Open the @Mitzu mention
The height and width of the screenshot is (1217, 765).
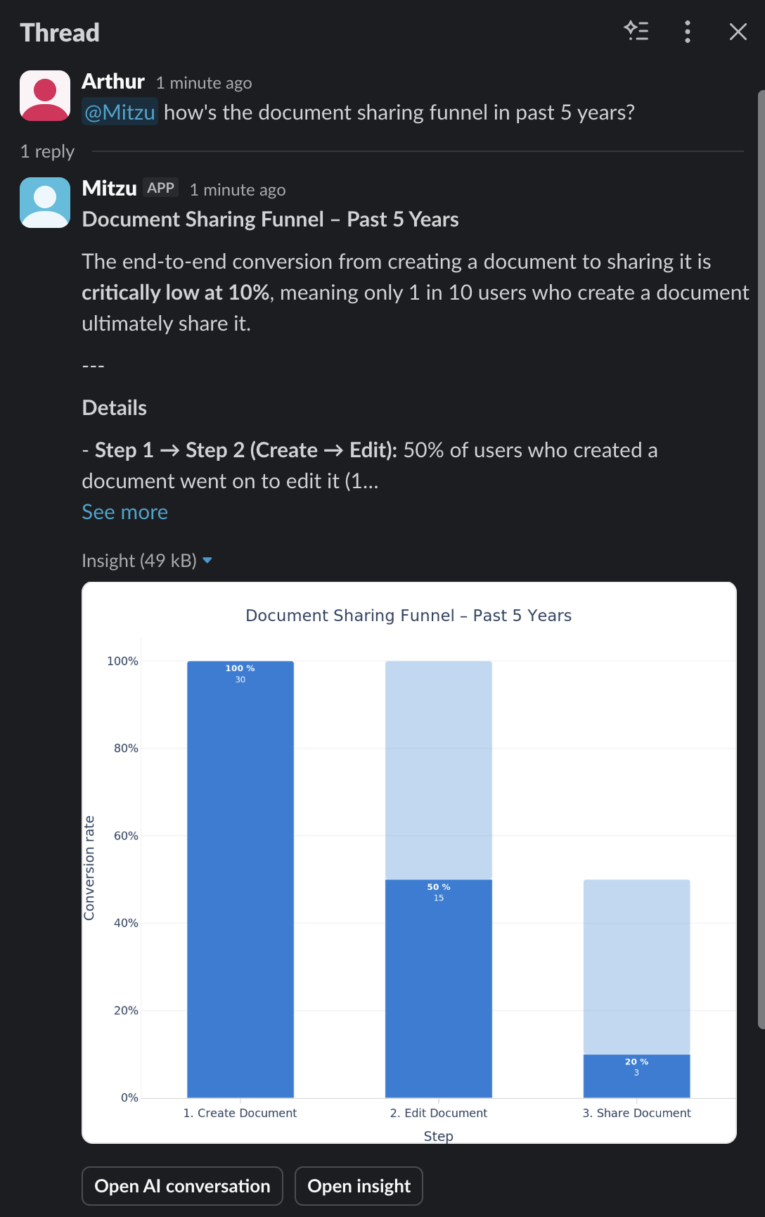click(x=120, y=111)
